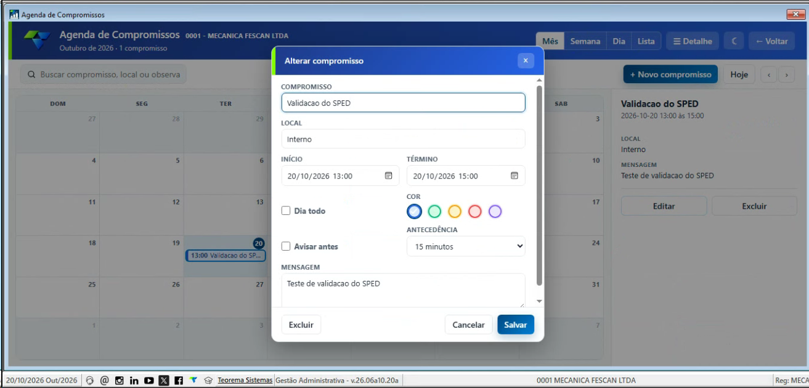Enable the Dia todo checkbox
Viewport: 809px width, 388px height.
coord(286,211)
